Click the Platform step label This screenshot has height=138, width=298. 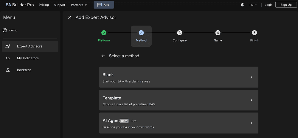click(x=104, y=40)
